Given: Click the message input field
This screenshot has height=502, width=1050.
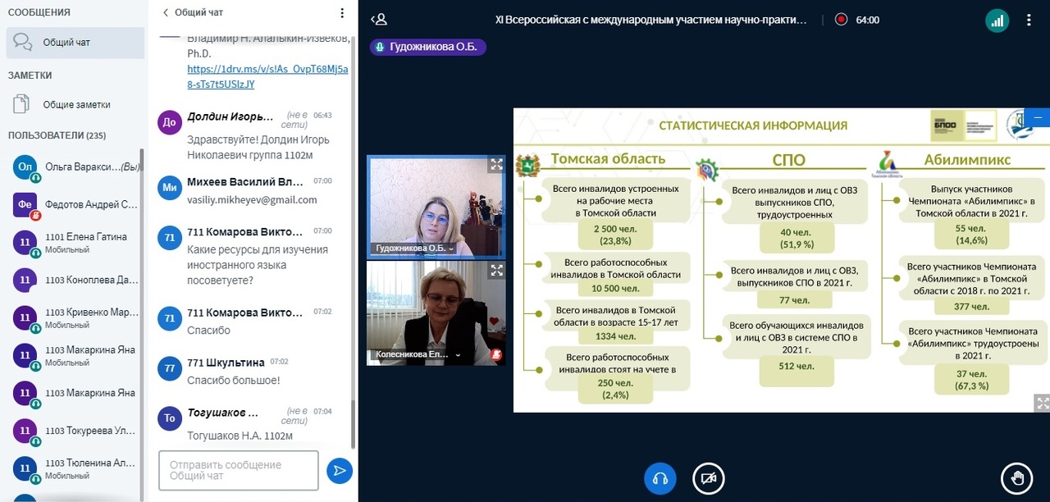Looking at the screenshot, I should pos(238,470).
